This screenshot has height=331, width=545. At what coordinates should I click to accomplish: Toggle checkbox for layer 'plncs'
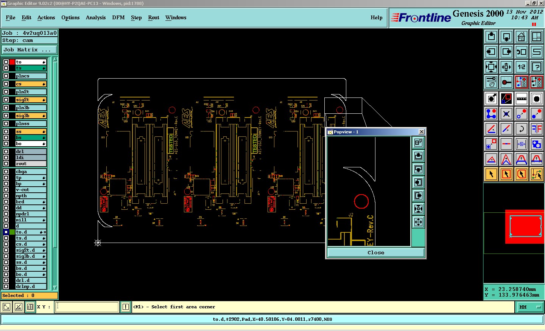(x=6, y=76)
